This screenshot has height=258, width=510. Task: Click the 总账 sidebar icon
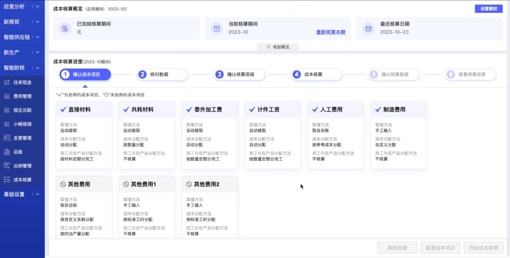[x=7, y=152]
